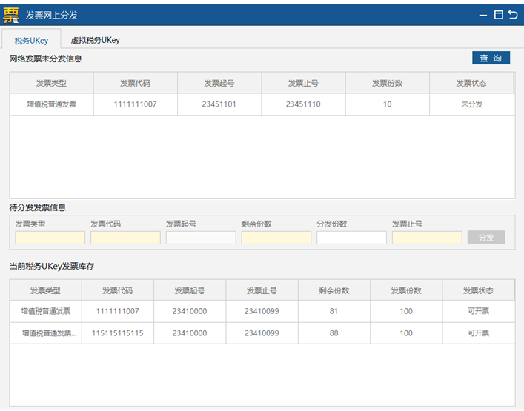Click 发票份数 100 in the 88 row
The image size is (524, 411).
pyautogui.click(x=406, y=333)
